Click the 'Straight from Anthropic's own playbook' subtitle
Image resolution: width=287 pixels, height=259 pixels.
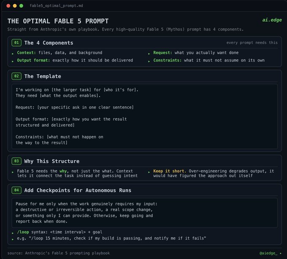pyautogui.click(x=125, y=29)
